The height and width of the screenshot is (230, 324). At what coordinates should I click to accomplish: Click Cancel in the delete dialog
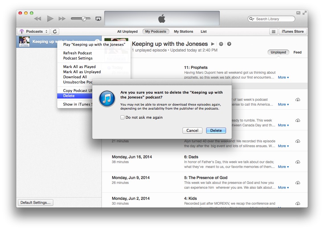click(192, 130)
